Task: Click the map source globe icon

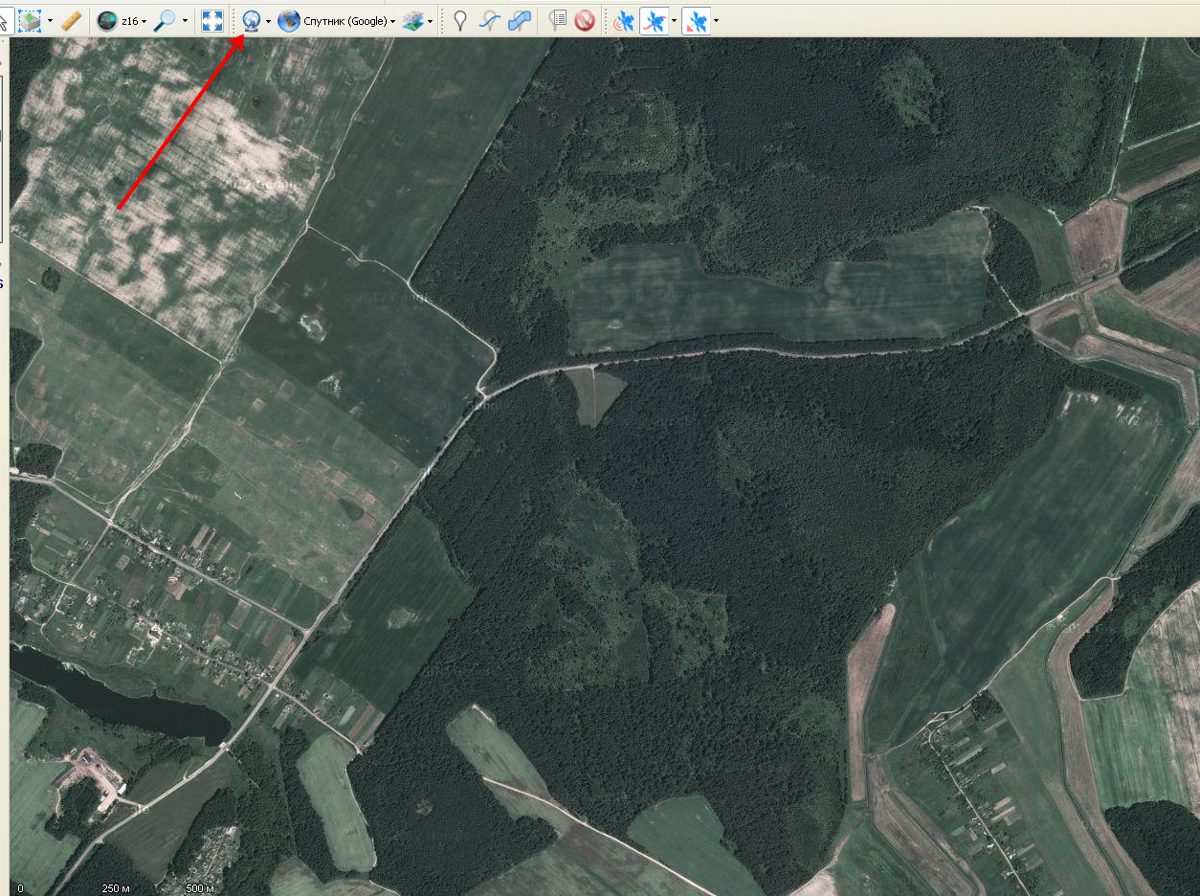Action: [x=252, y=20]
